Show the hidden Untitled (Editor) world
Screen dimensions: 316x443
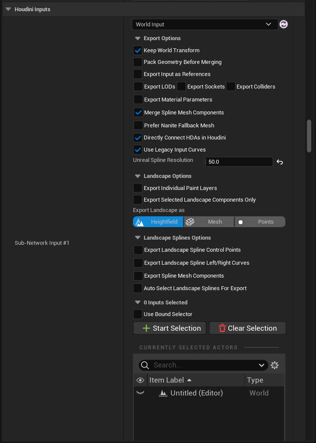140,393
